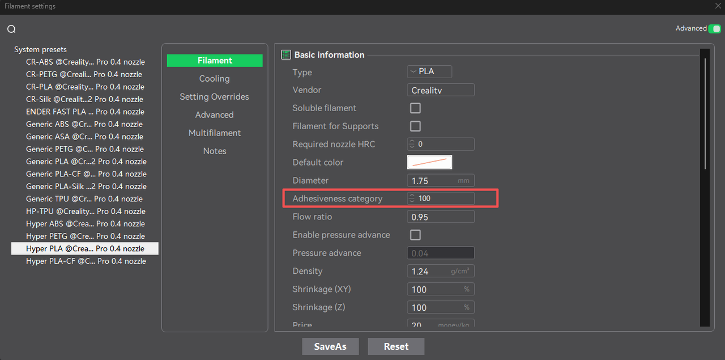Click the SaveAs button
Viewport: 725px width, 360px height.
[330, 346]
